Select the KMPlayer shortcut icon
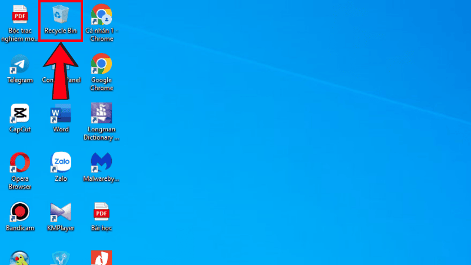Screen dimensions: 471x265 click(x=61, y=211)
